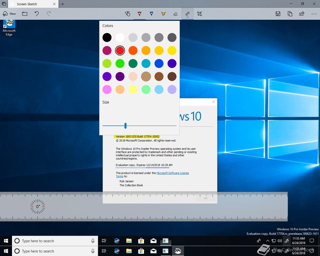Select the orange swatch next to red
This screenshot has width=320, height=256.
pos(133,50)
